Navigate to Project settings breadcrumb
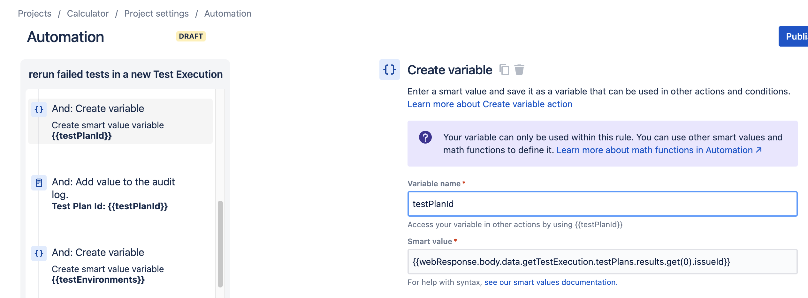The width and height of the screenshot is (808, 298). point(156,13)
